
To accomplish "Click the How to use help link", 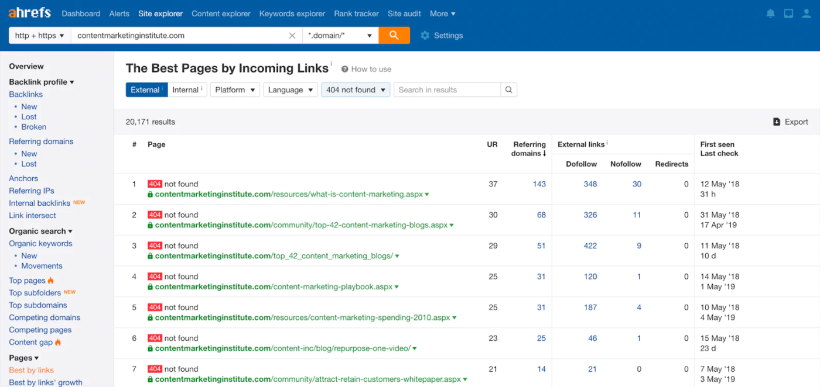I will pyautogui.click(x=367, y=69).
